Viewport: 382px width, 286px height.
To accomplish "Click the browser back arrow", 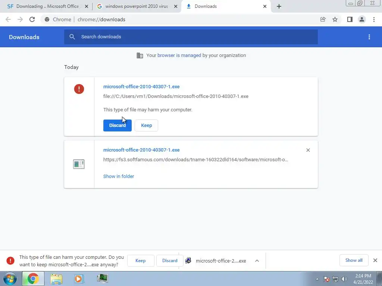I will [8, 19].
